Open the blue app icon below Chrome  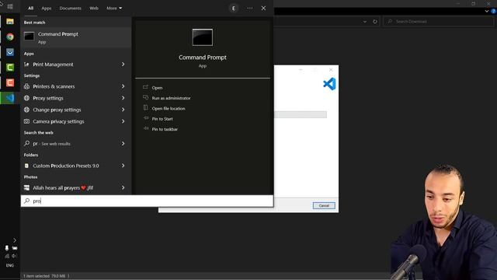[x=10, y=52]
